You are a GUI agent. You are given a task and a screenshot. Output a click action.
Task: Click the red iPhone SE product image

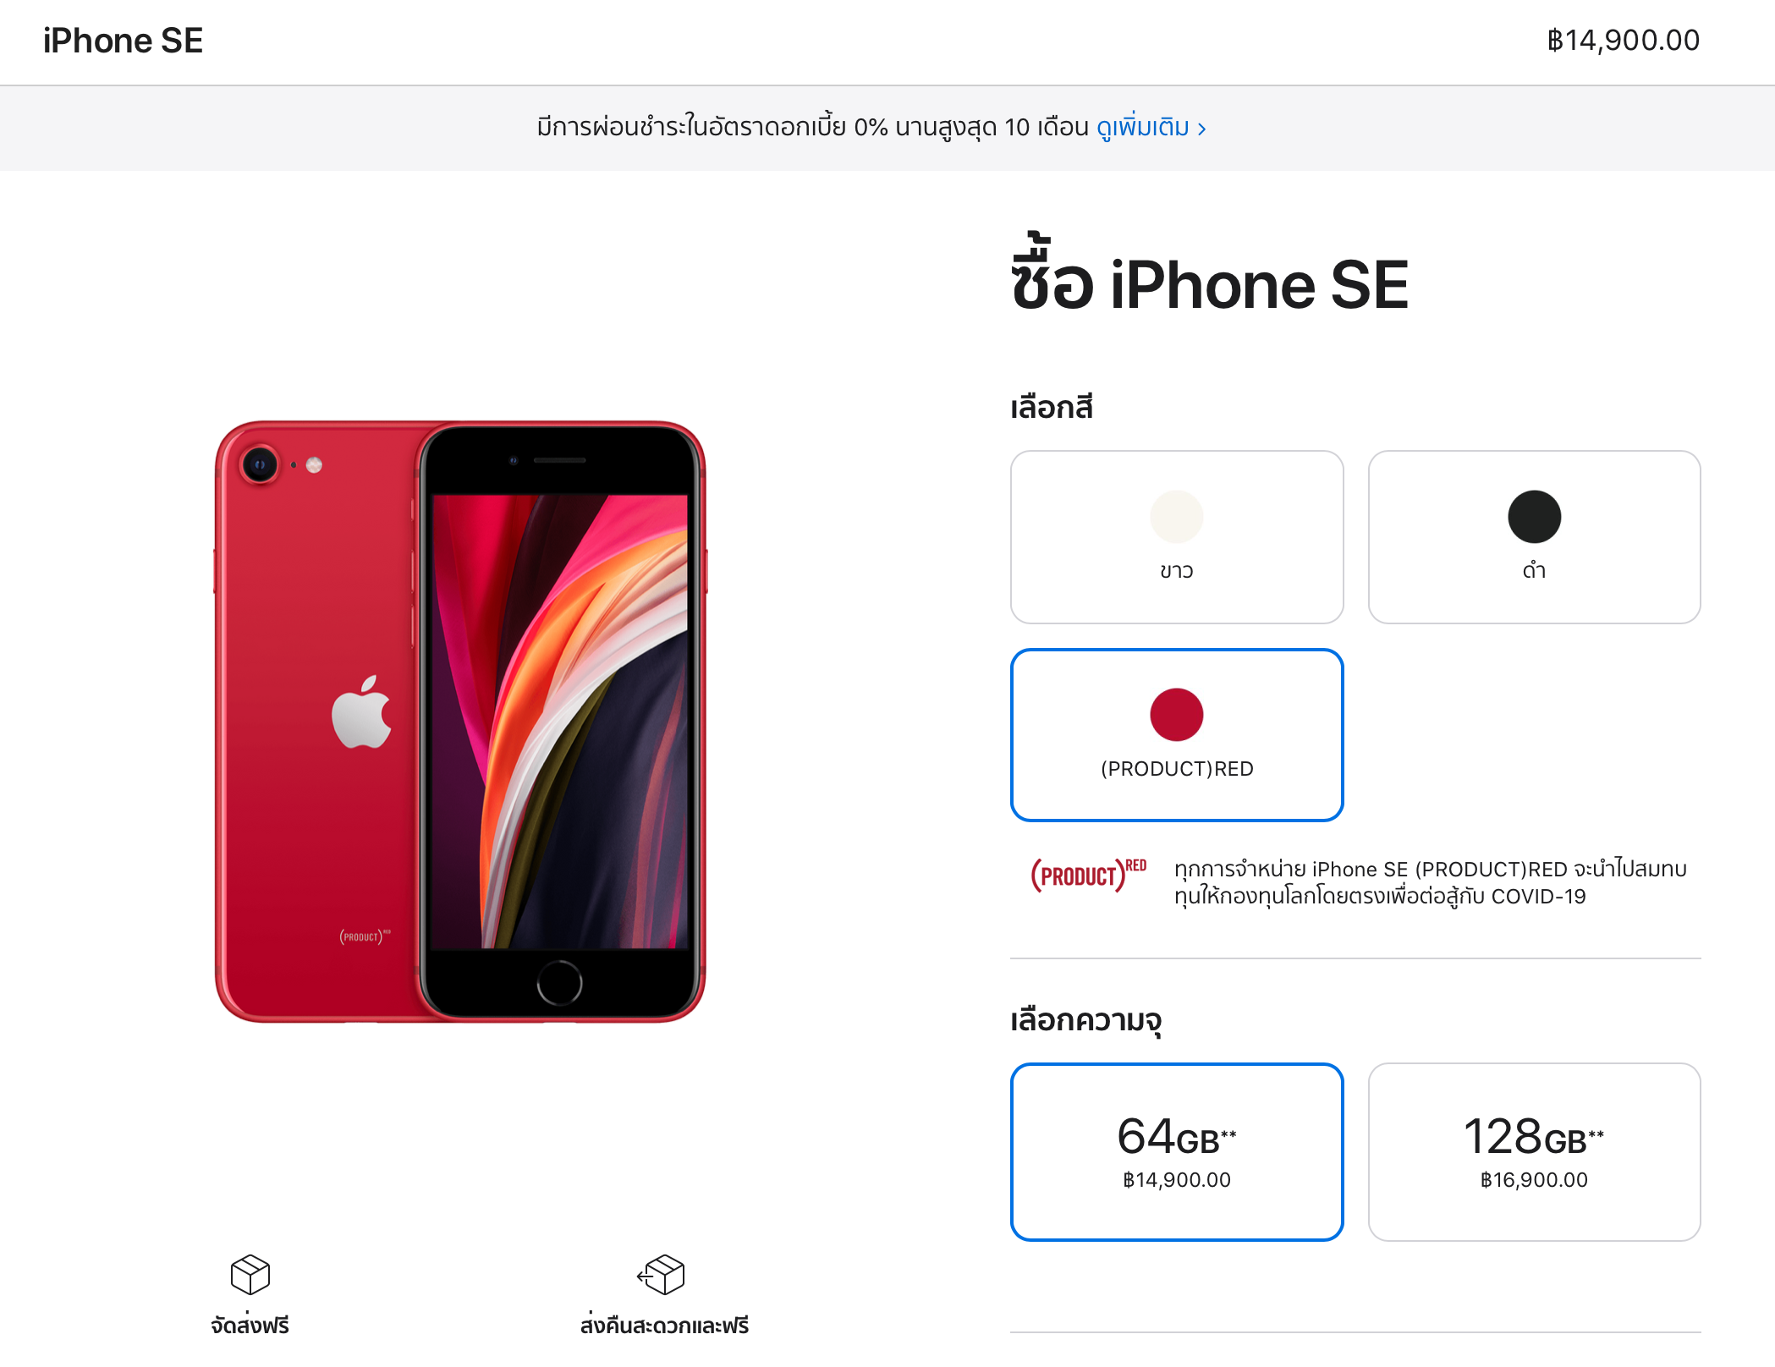460,722
